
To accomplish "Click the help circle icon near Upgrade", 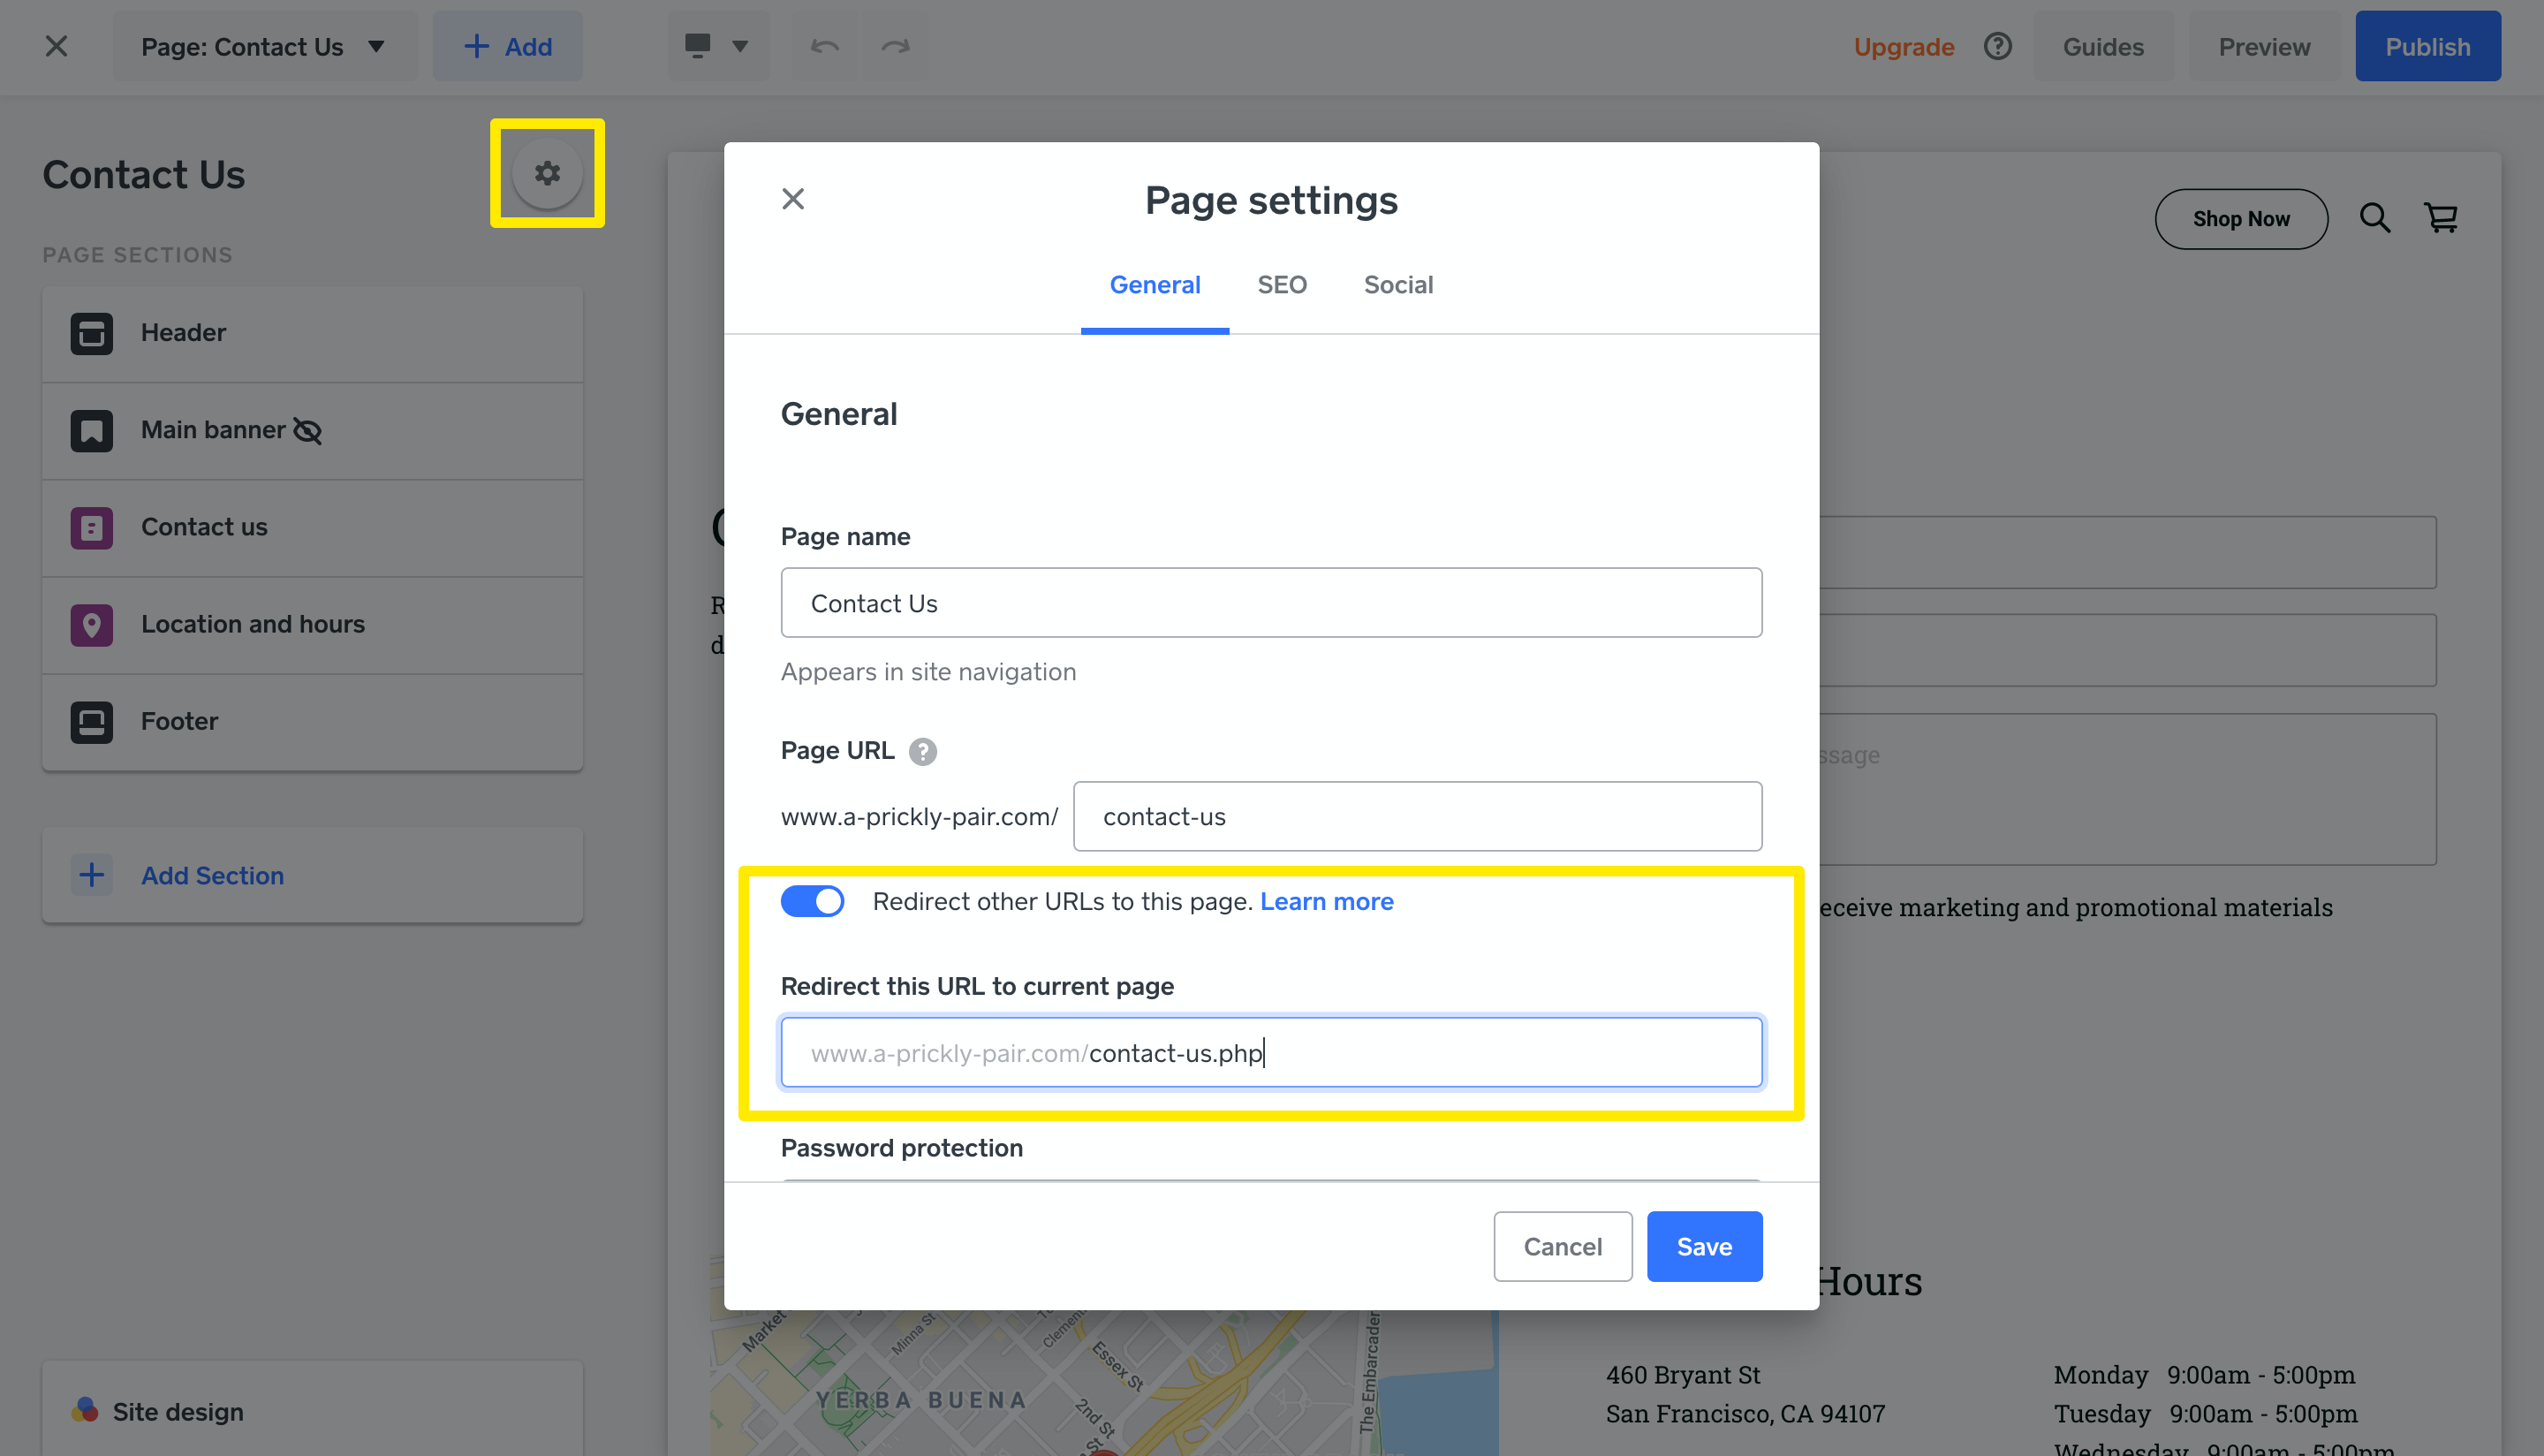I will click(1997, 47).
